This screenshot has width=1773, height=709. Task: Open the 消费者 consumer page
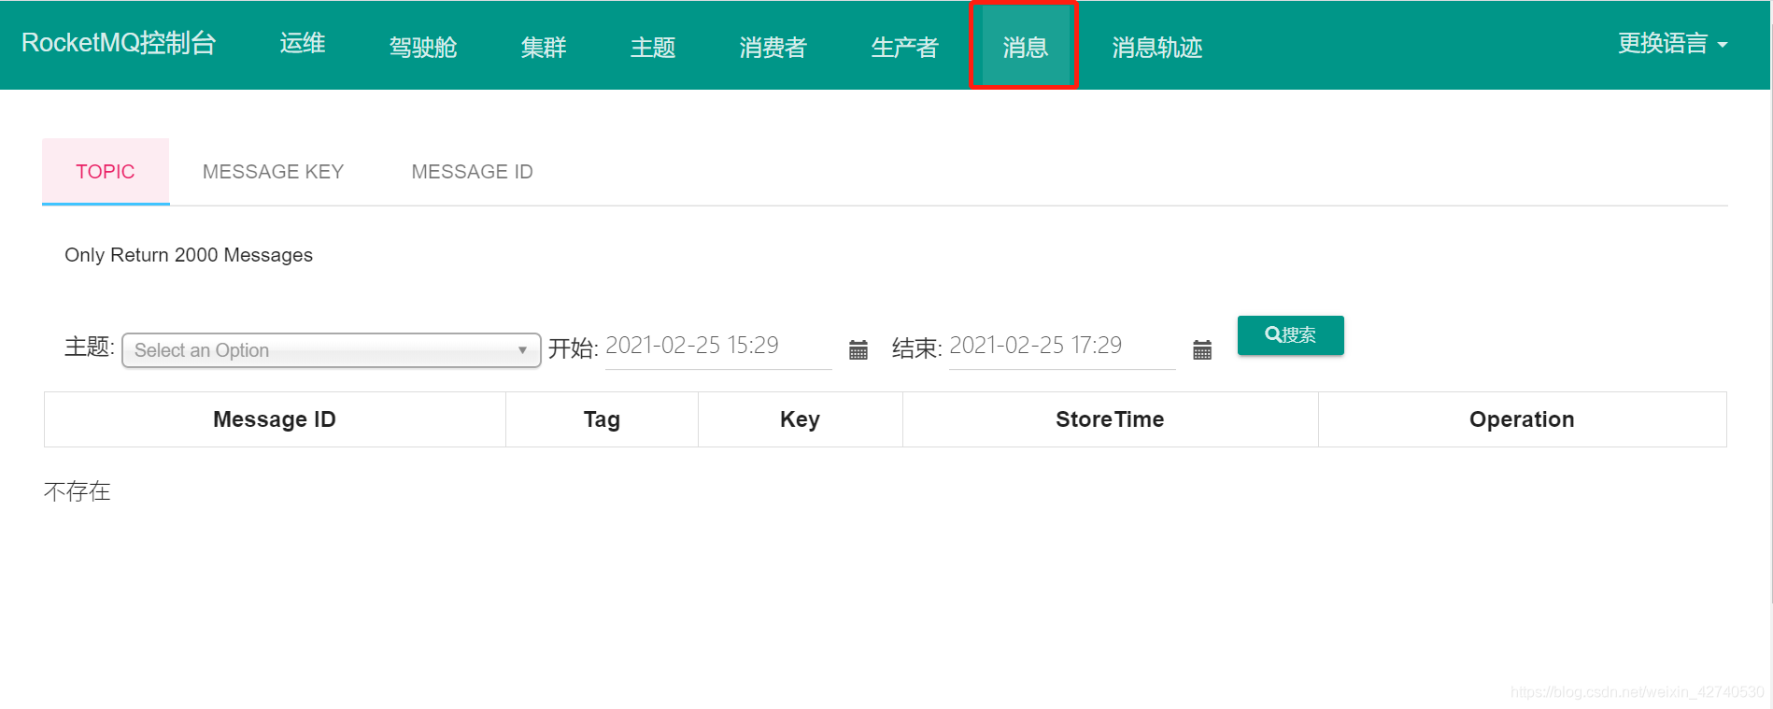[x=773, y=47]
